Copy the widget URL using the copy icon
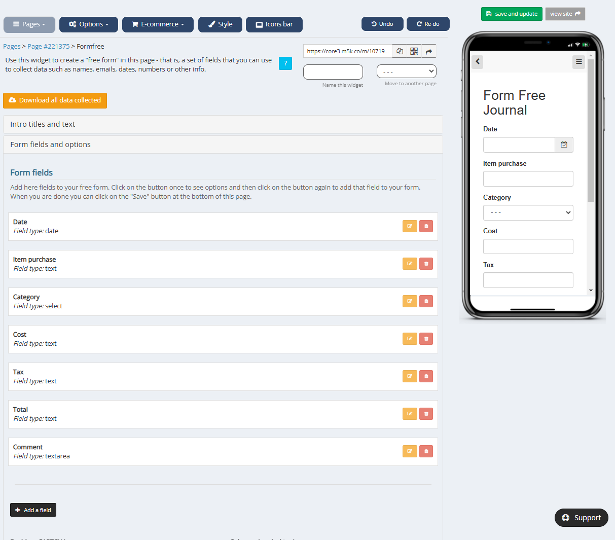Screen dimensions: 615x540 [x=399, y=51]
